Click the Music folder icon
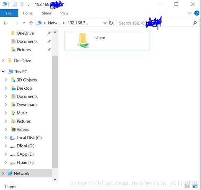201x190 pixels. (x=13, y=113)
